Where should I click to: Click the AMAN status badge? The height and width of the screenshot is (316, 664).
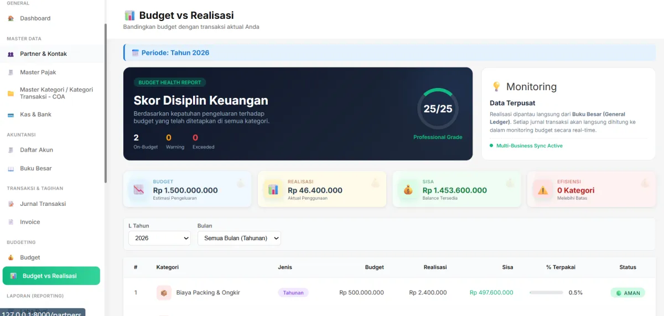(x=628, y=293)
